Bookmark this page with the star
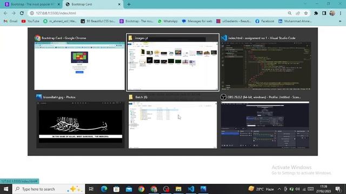 306,13
